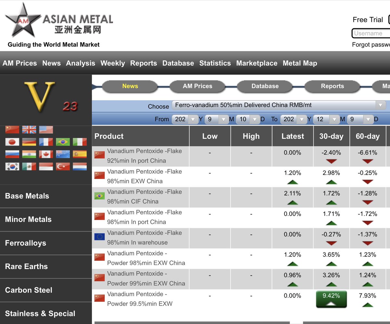The width and height of the screenshot is (390, 324).
Task: Open Marketplace in the main navigation bar
Action: click(257, 63)
